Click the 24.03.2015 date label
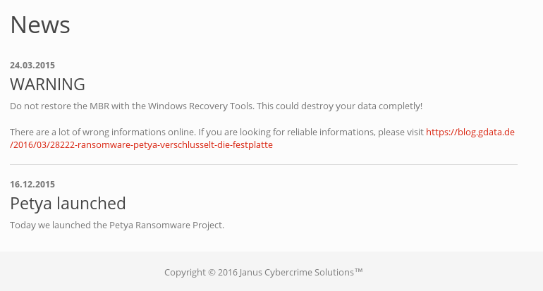 (x=32, y=66)
